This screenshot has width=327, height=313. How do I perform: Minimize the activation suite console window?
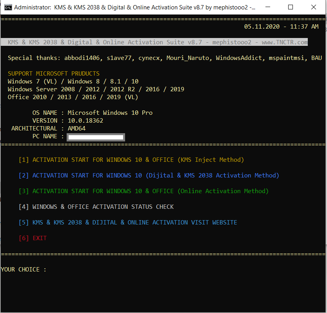click(268, 7)
